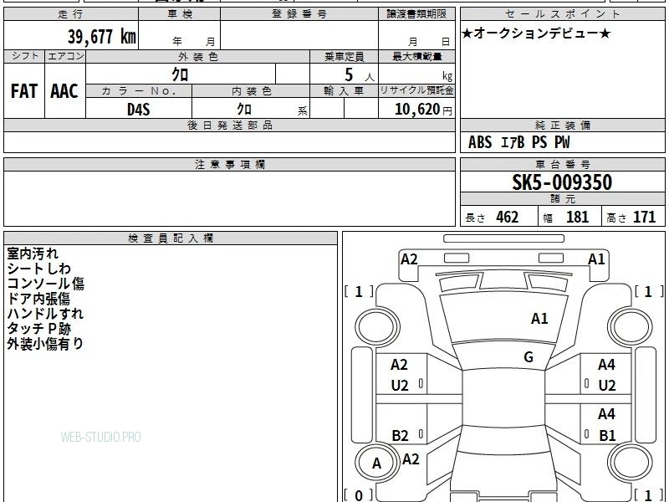
Task: Click the シフト header cell
Action: [x=24, y=56]
